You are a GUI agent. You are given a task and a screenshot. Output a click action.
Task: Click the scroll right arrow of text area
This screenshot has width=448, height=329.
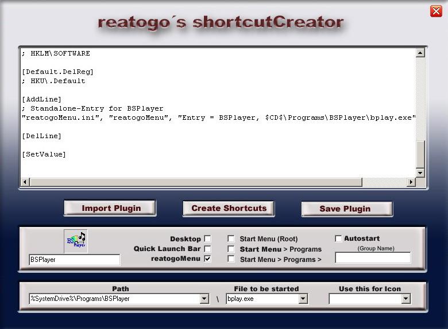click(x=411, y=182)
